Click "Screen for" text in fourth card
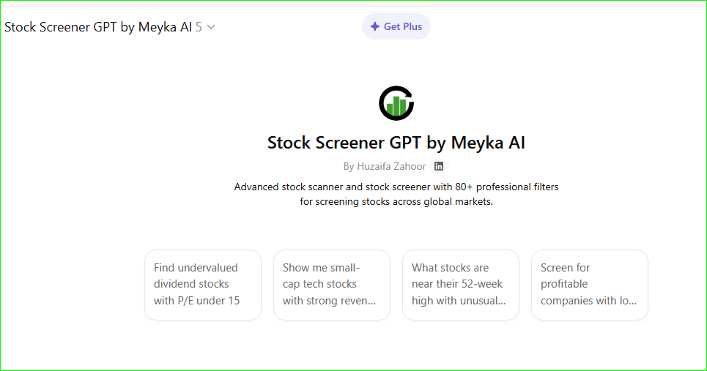Screen dimensions: 707x371 565,268
